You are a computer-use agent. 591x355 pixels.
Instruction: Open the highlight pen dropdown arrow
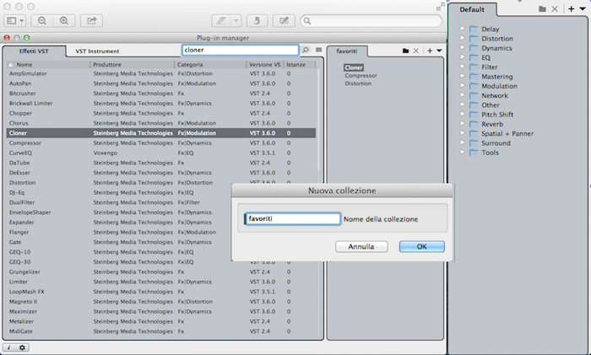[x=236, y=21]
